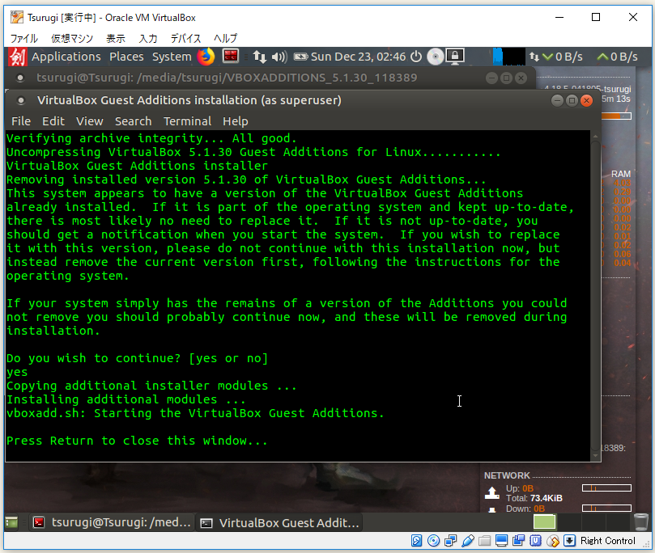Click 'Press Return to close this window...' text
Viewport: 655px width, 553px height.
point(137,441)
